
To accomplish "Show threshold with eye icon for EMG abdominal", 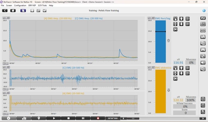I will [188, 68].
